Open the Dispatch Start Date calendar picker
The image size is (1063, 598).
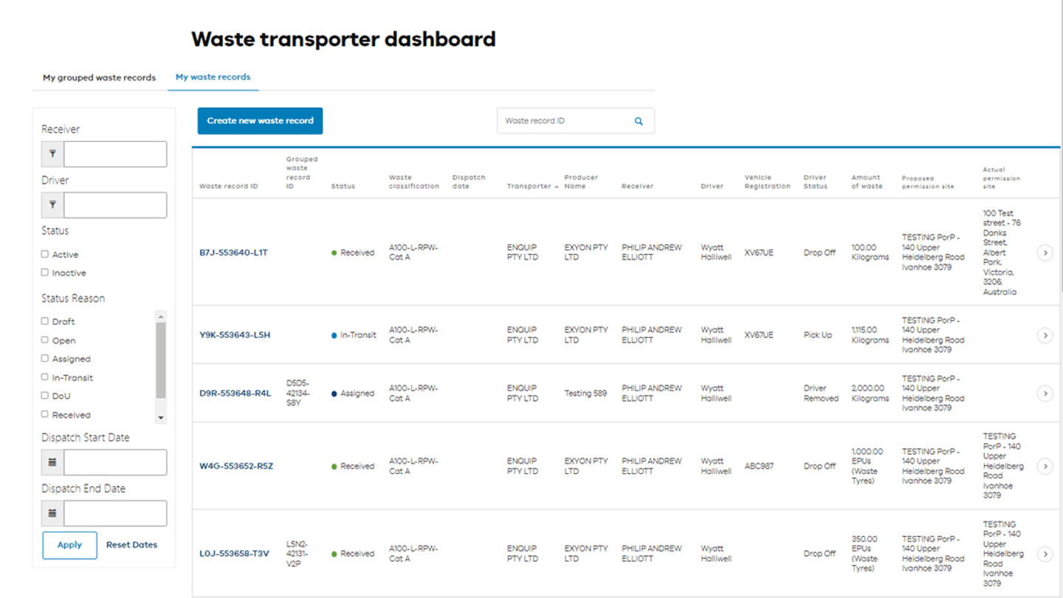click(52, 462)
